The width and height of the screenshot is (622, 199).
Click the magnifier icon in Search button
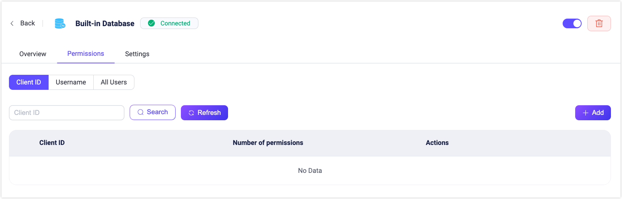[x=140, y=112]
